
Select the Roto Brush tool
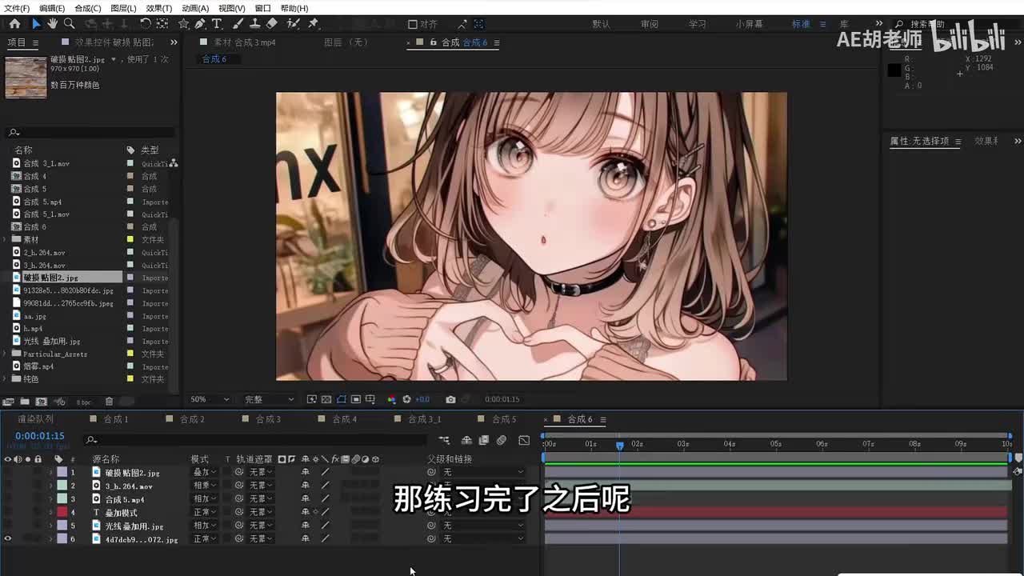click(x=293, y=24)
